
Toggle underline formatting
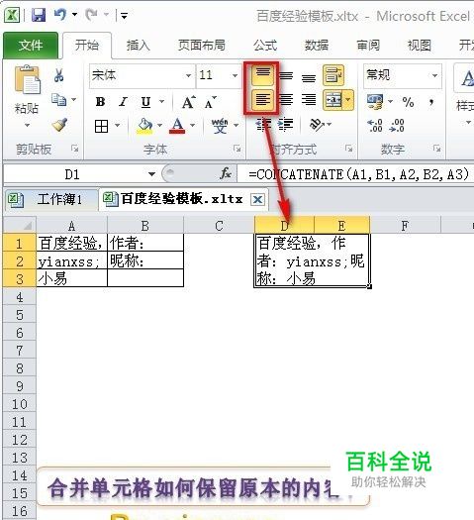[145, 102]
